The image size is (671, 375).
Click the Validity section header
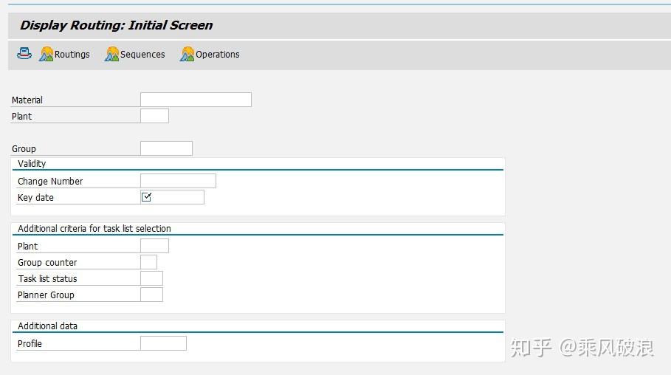[32, 164]
